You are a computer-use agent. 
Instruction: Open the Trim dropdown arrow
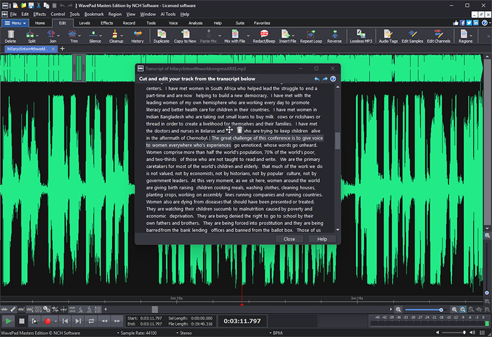pyautogui.click(x=80, y=36)
